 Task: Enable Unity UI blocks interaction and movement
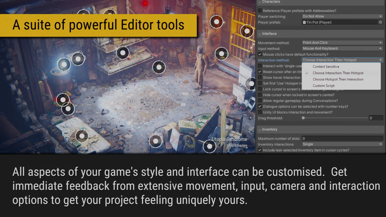(260, 112)
